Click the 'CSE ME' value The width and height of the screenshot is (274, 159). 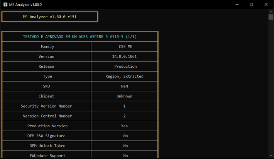(125, 46)
